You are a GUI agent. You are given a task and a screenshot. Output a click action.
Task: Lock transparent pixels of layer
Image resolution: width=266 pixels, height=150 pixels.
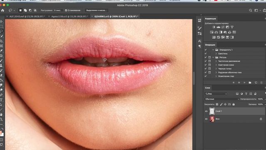pos(217,104)
